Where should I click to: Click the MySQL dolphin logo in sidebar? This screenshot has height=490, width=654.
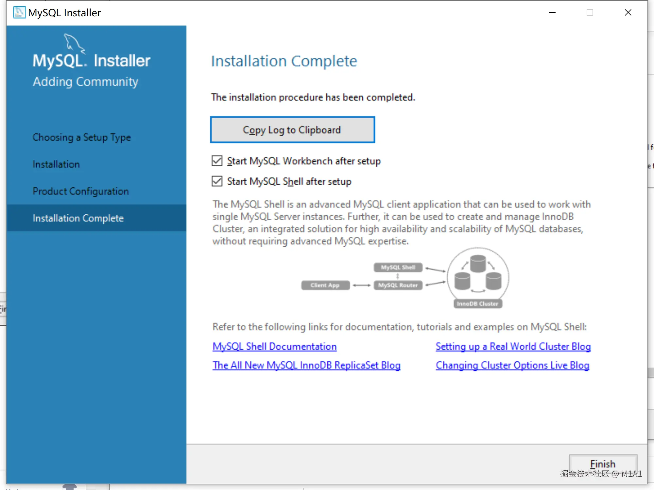pyautogui.click(x=74, y=43)
